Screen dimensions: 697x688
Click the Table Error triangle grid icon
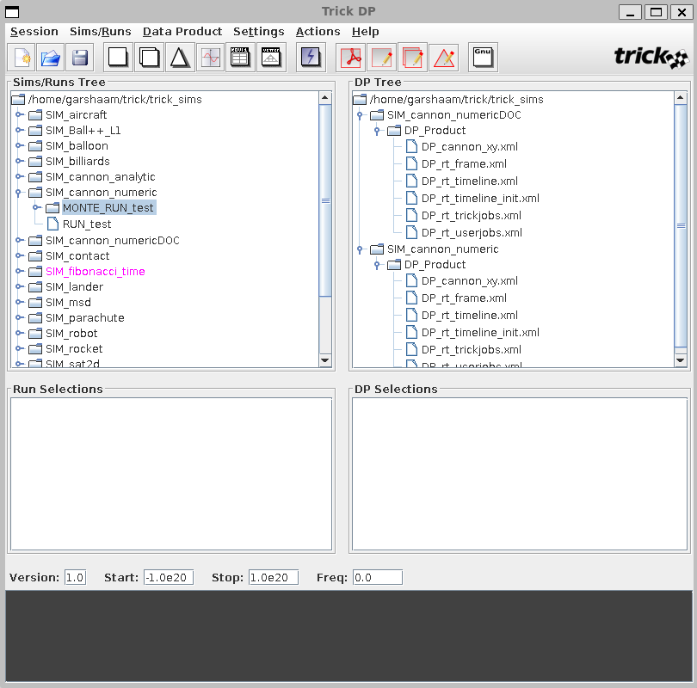[271, 58]
